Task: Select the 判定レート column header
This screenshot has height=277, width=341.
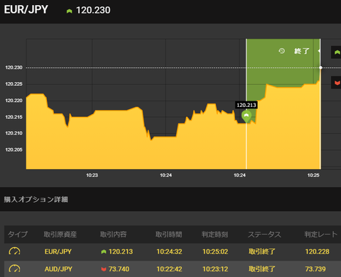Action: click(321, 234)
